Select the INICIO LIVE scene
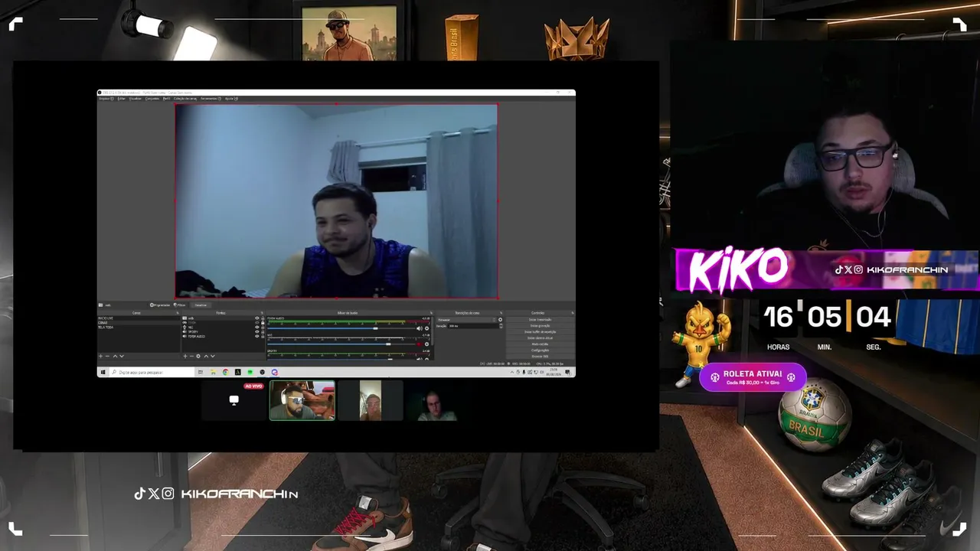This screenshot has width=980, height=551. 138,318
